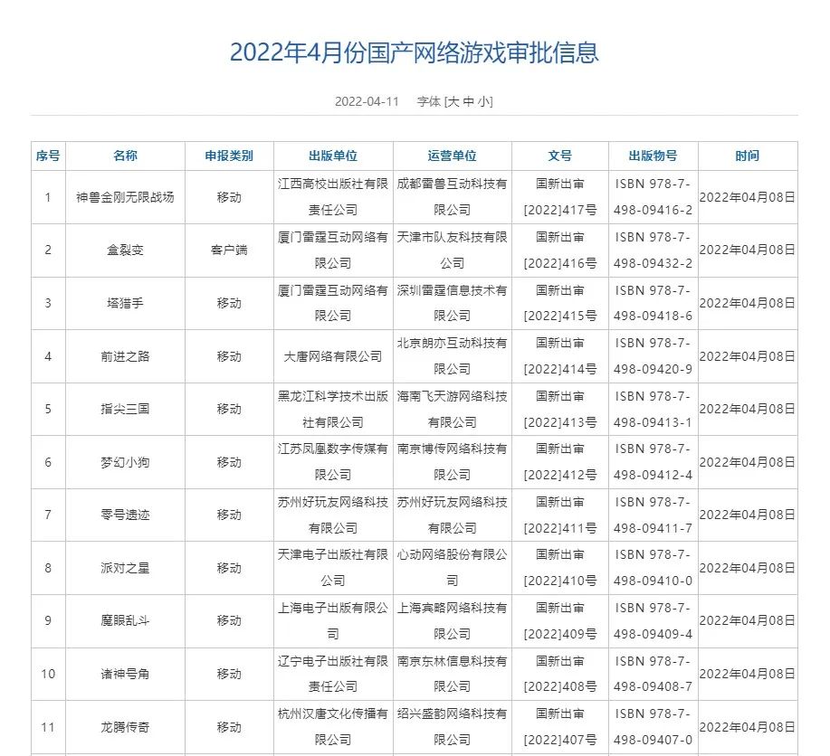
Task: Click operator 成都雷兽互动科技有限公司
Action: pyautogui.click(x=452, y=197)
